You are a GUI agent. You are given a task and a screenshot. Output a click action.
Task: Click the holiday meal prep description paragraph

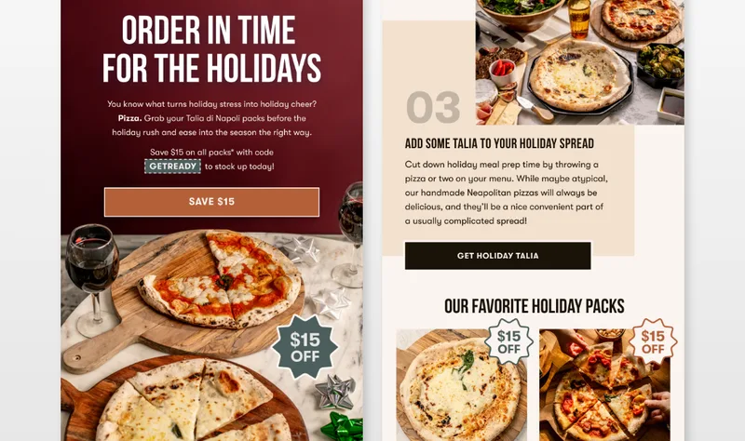pyautogui.click(x=506, y=193)
